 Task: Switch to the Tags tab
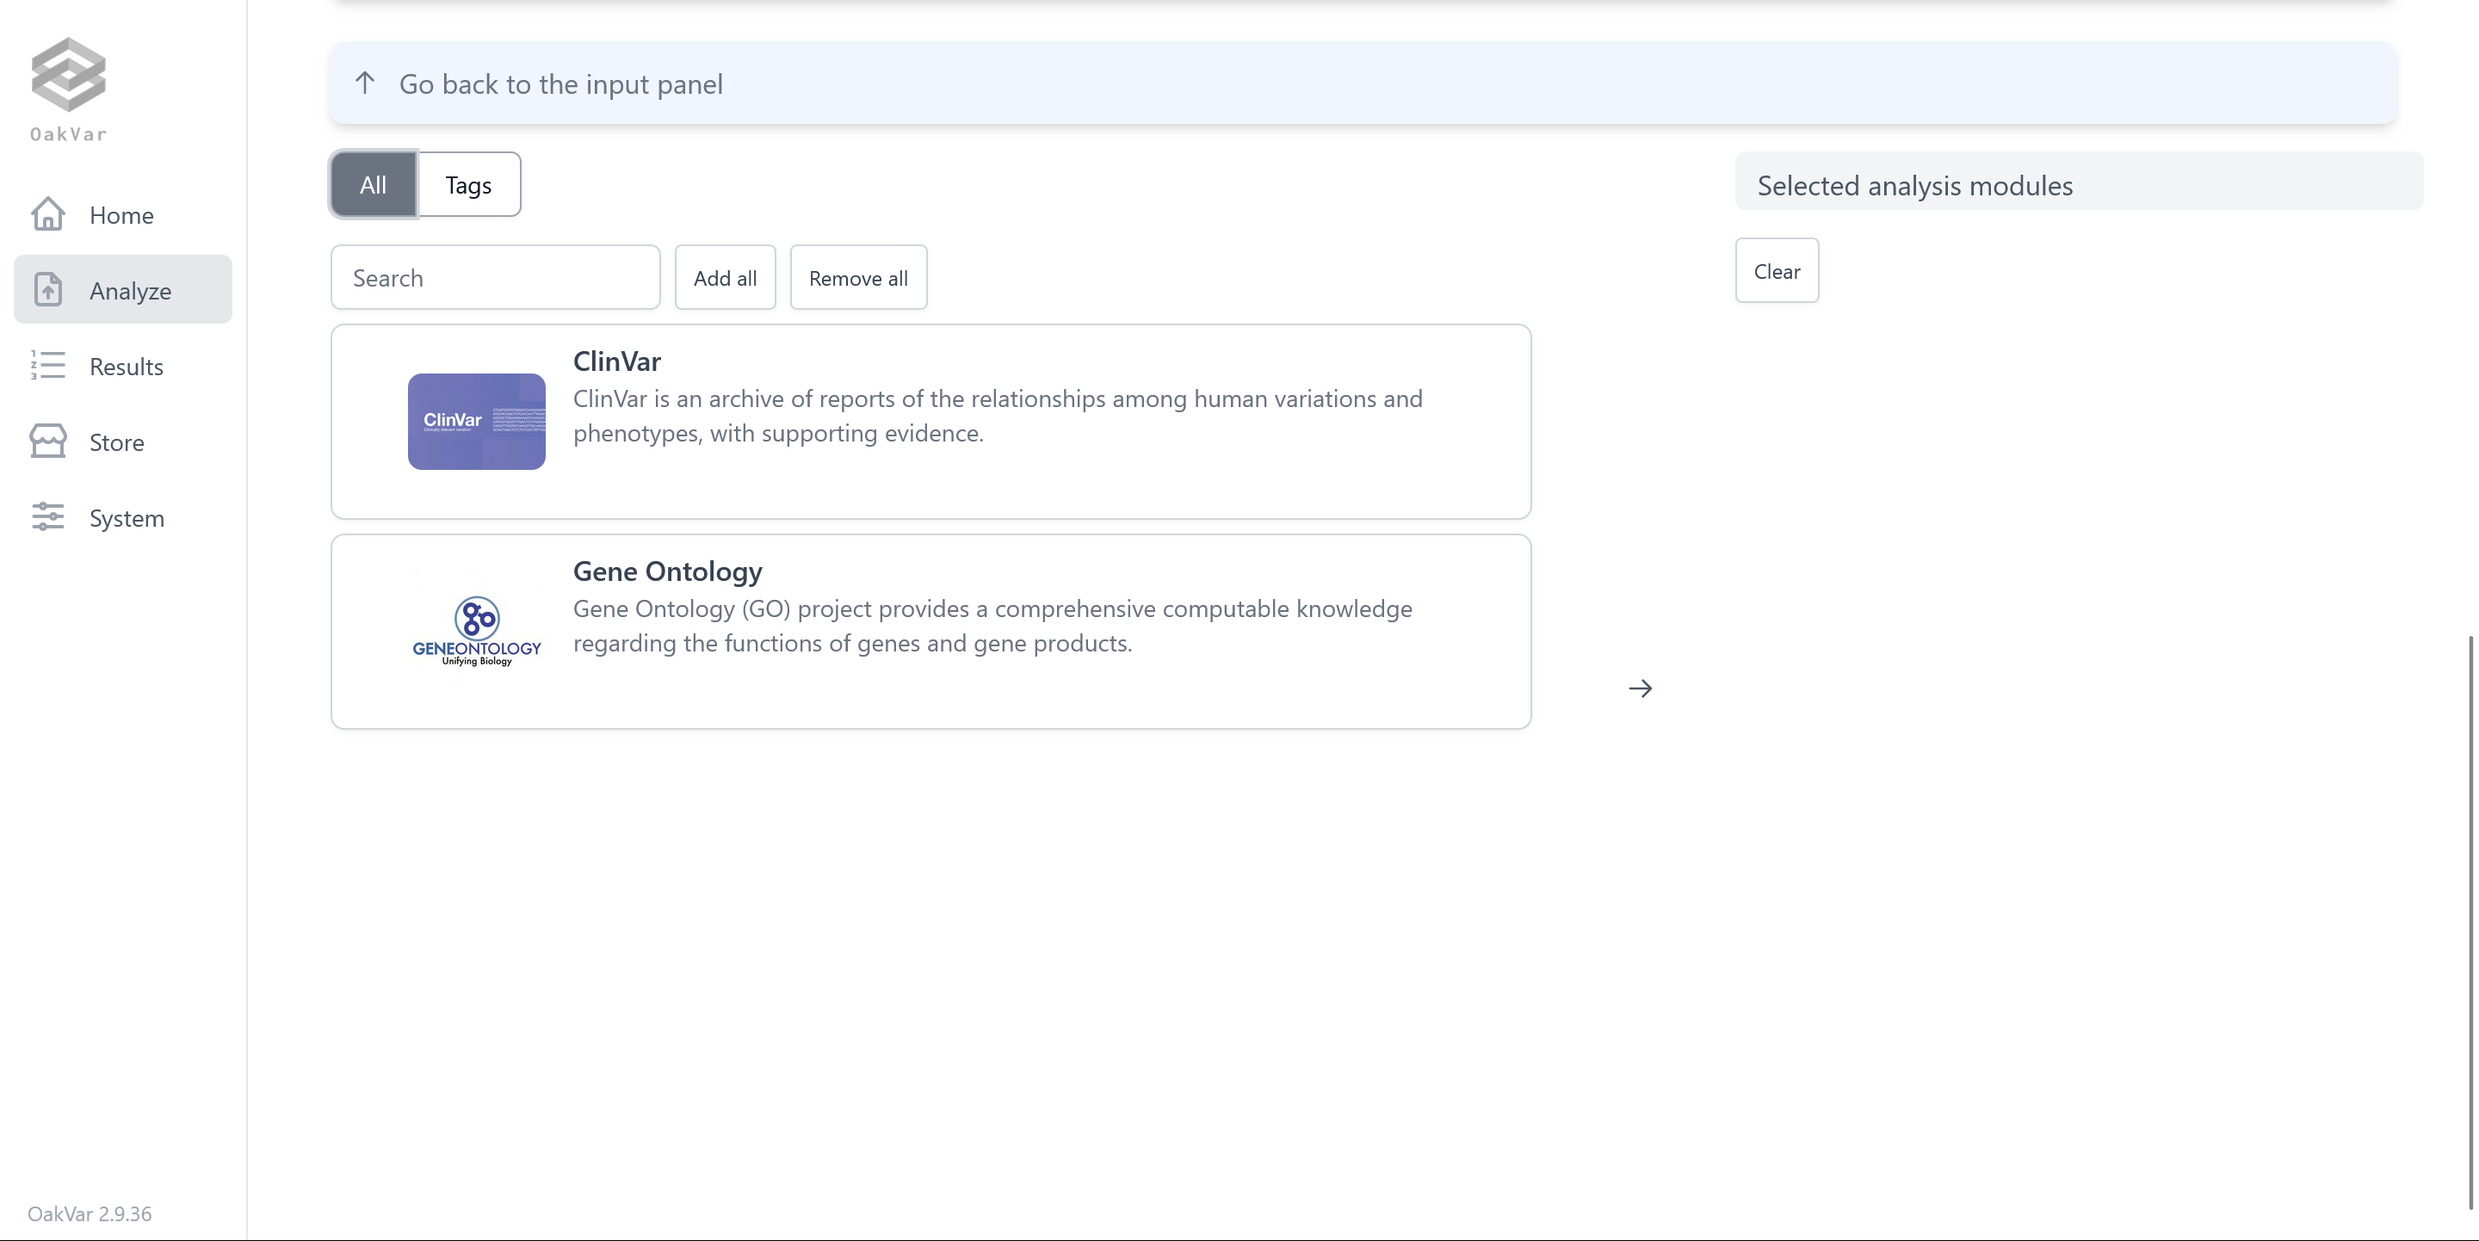coord(468,185)
